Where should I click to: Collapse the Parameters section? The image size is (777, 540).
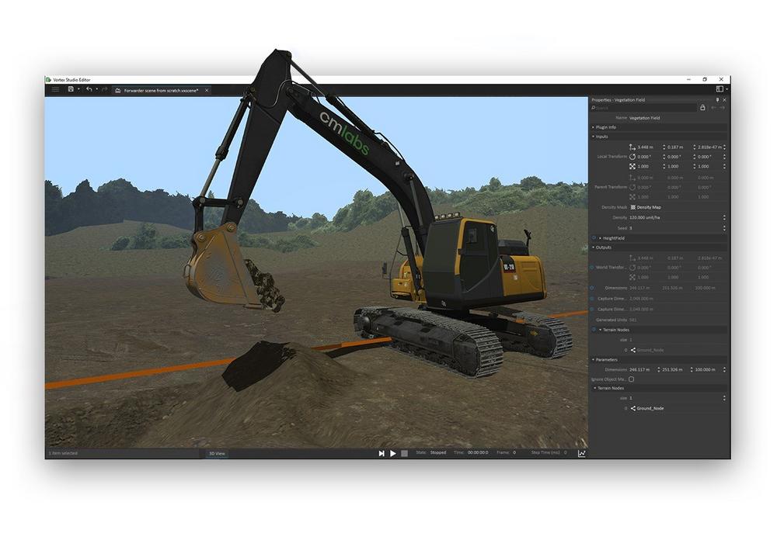pos(593,360)
